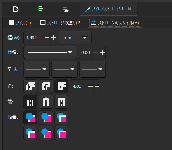Screen dimensions: 172x150
Task: Set order fill, markers, stroke
Action: (x=61, y=117)
